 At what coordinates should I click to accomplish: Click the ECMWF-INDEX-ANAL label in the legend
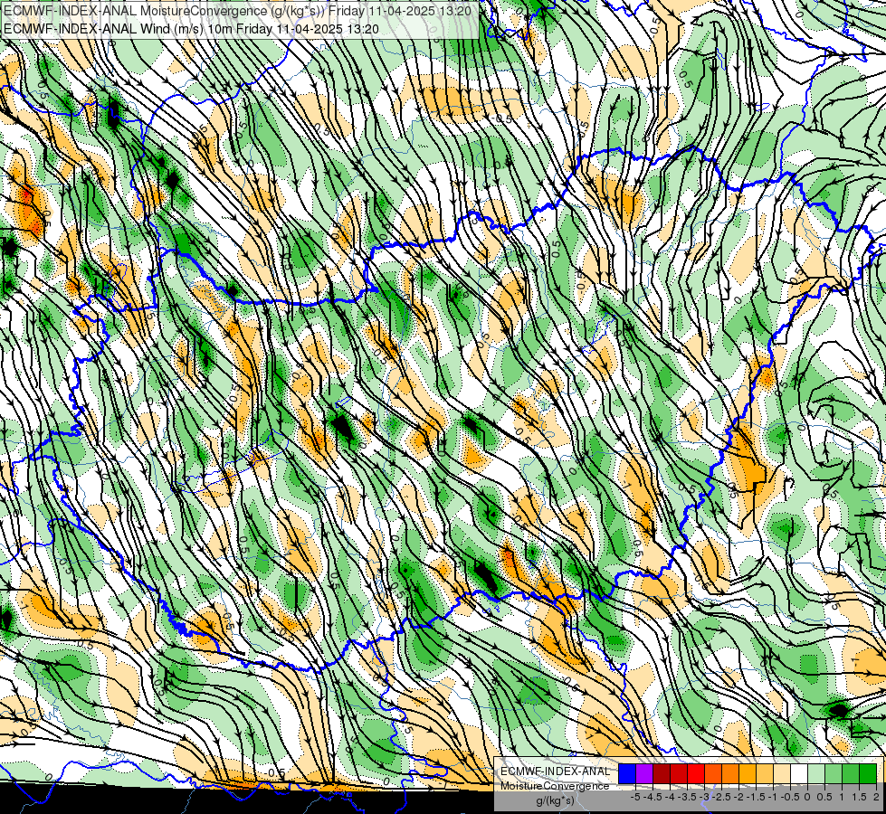(556, 771)
